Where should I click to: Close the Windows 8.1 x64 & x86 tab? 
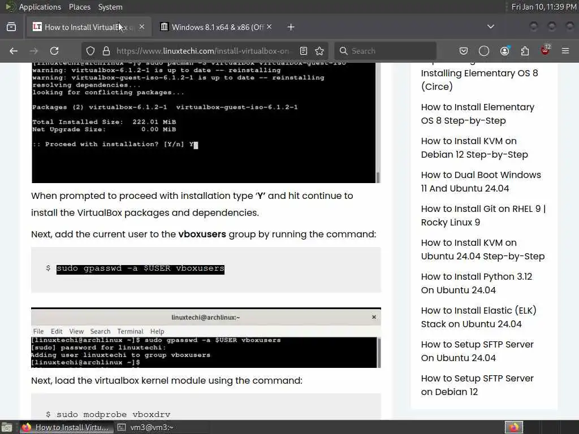[269, 27]
